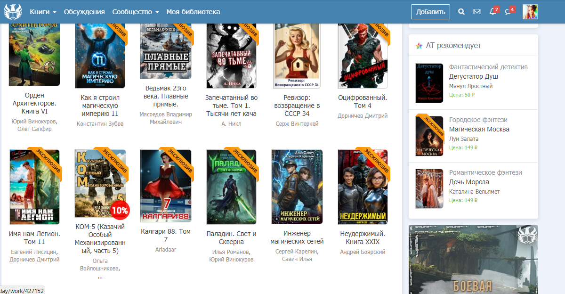Viewport: 565px width, 294px height.
Task: Open title Как я строил магическую империю 11
Action: pyautogui.click(x=100, y=106)
